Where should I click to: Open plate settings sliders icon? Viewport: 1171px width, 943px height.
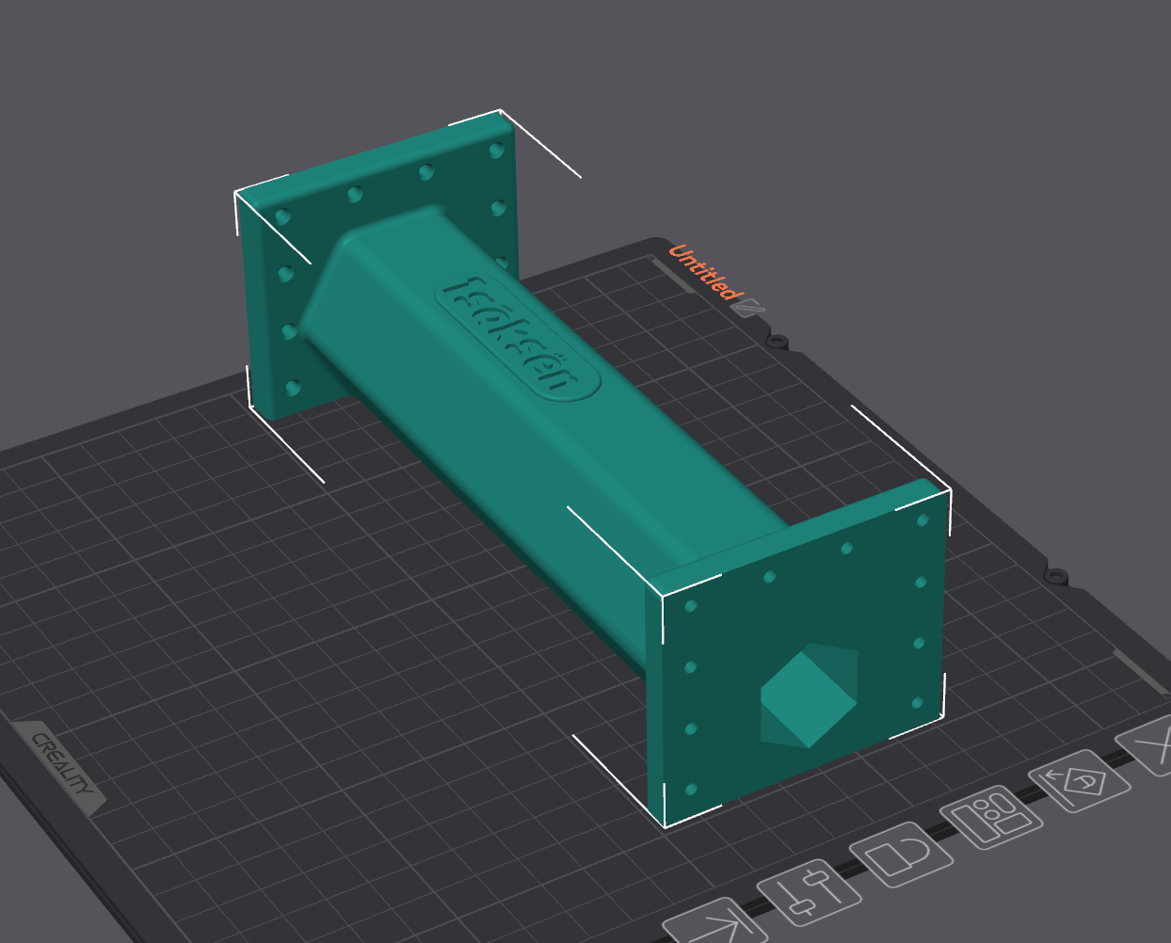810,892
